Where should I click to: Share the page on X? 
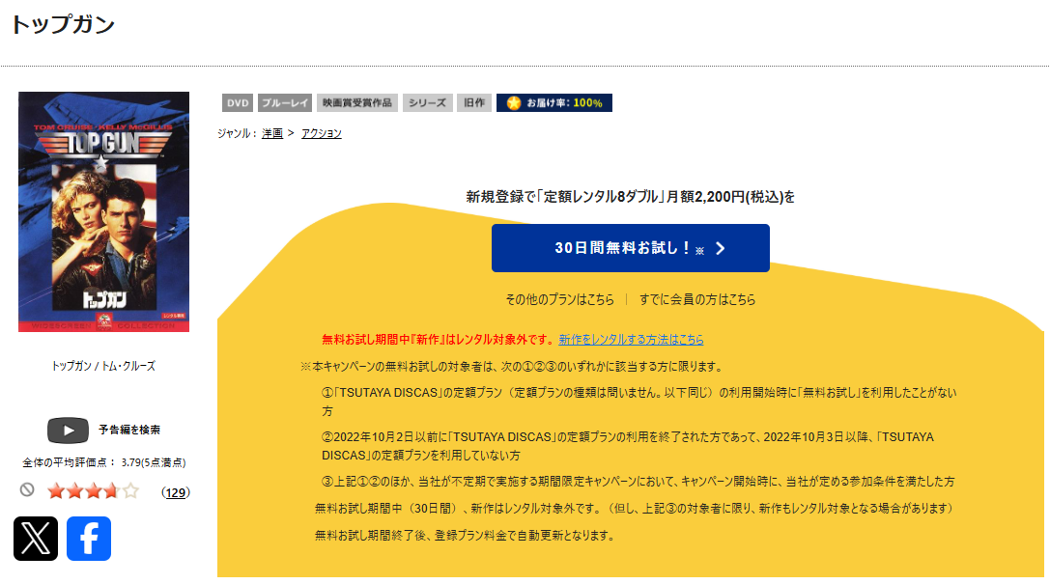point(36,540)
